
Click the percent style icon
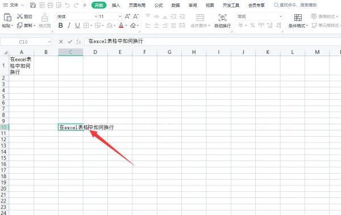(252, 26)
